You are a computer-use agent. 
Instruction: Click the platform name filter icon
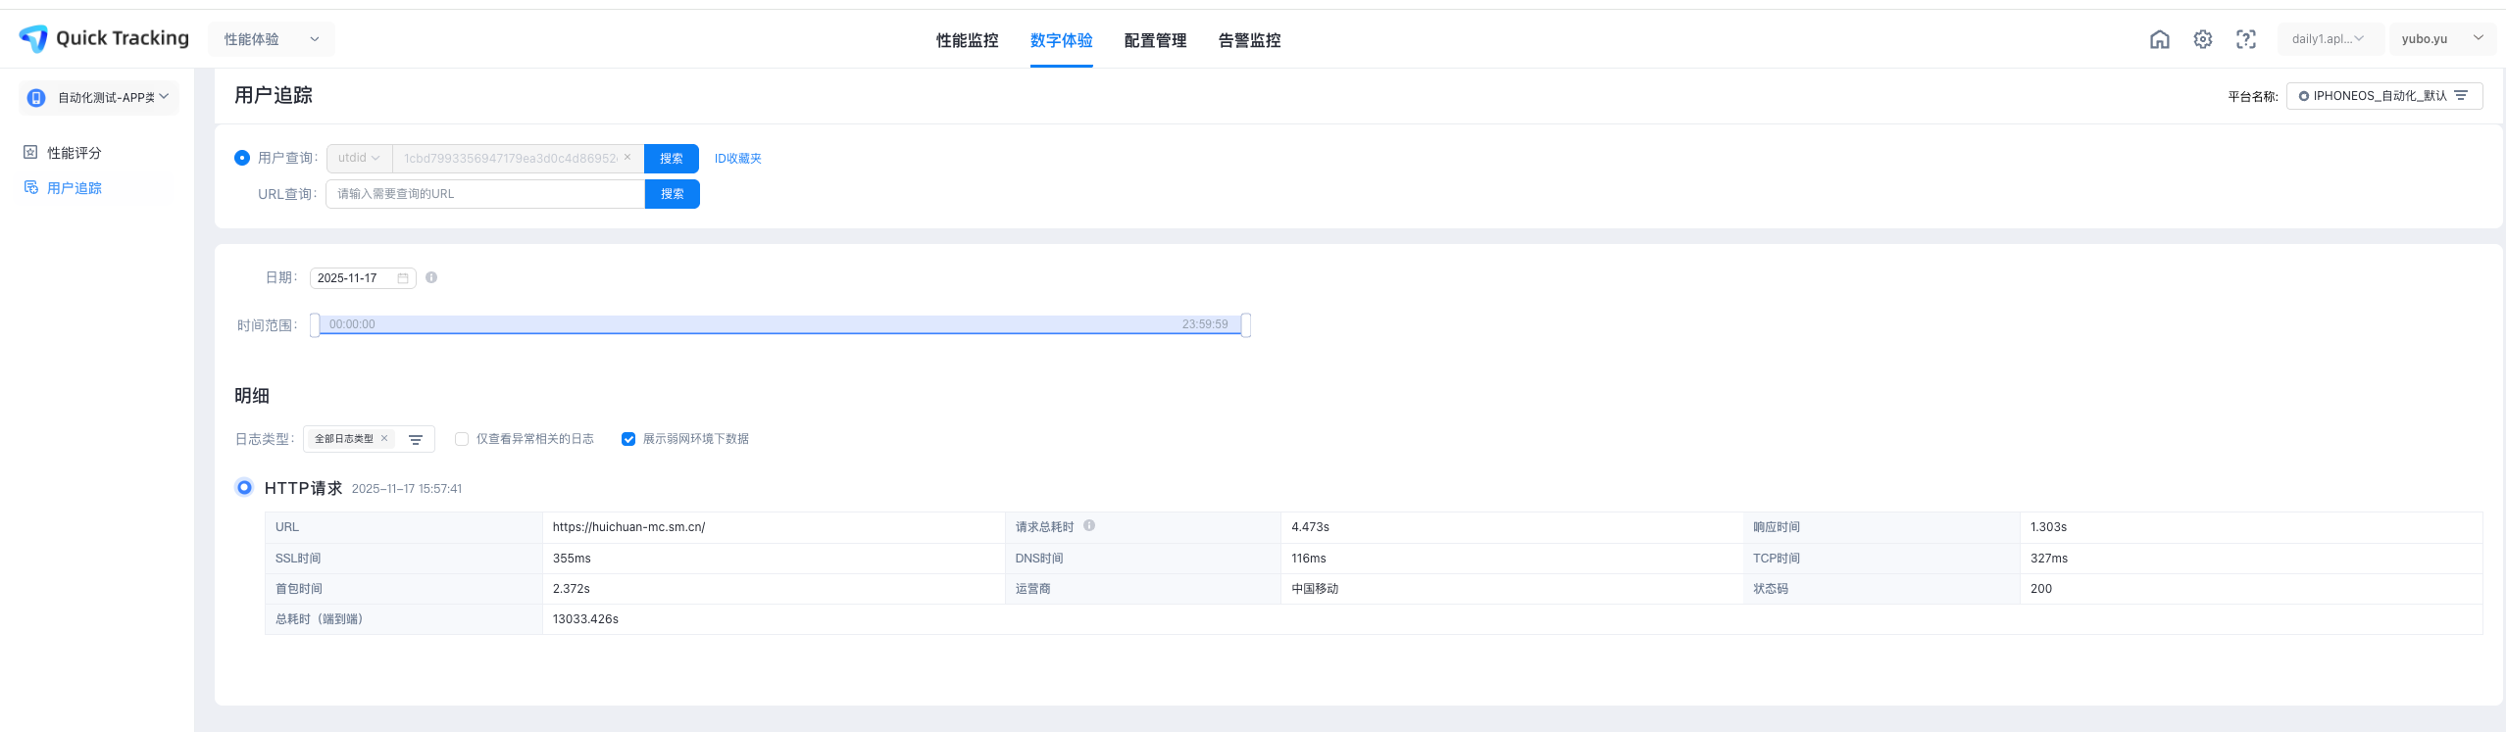[2461, 96]
